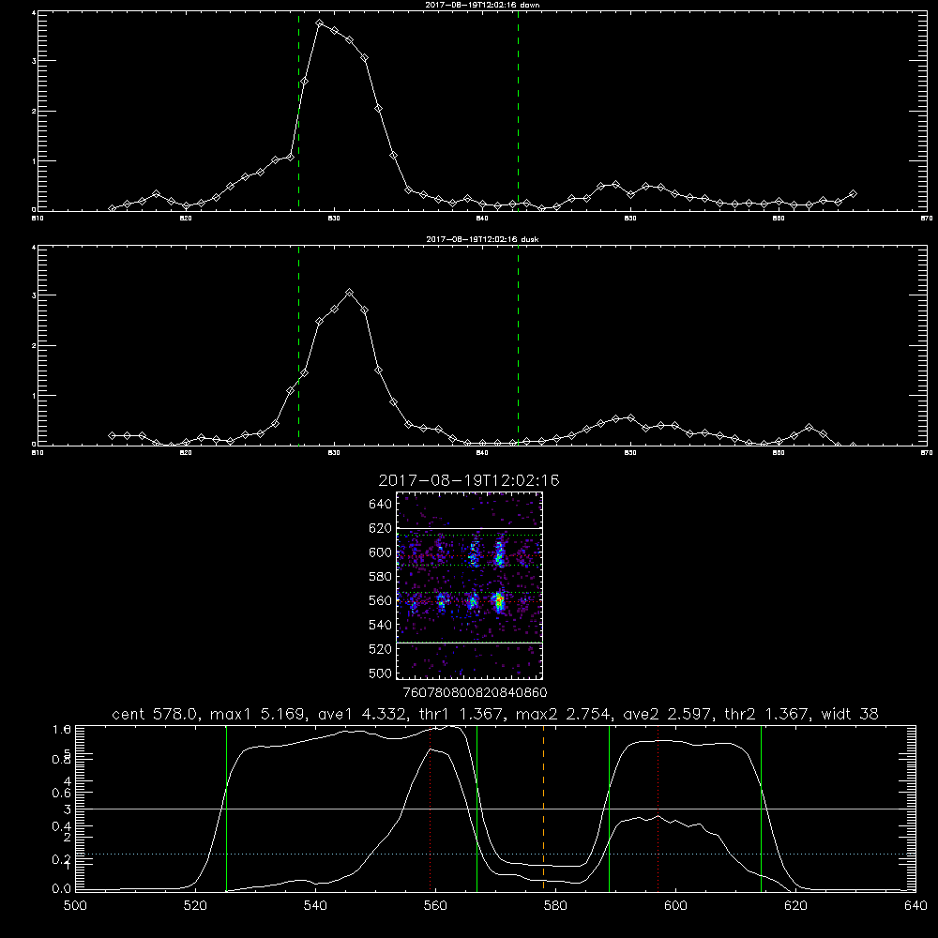
Task: Click the highest data point of dusk curve
Action: pyautogui.click(x=349, y=293)
